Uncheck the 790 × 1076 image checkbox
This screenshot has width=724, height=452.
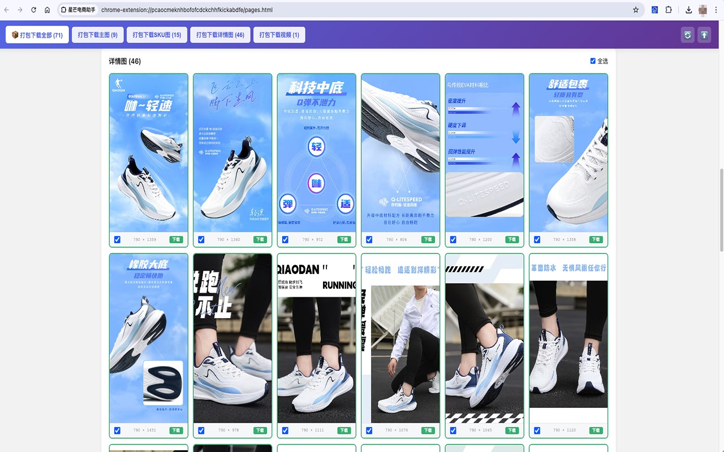369,431
